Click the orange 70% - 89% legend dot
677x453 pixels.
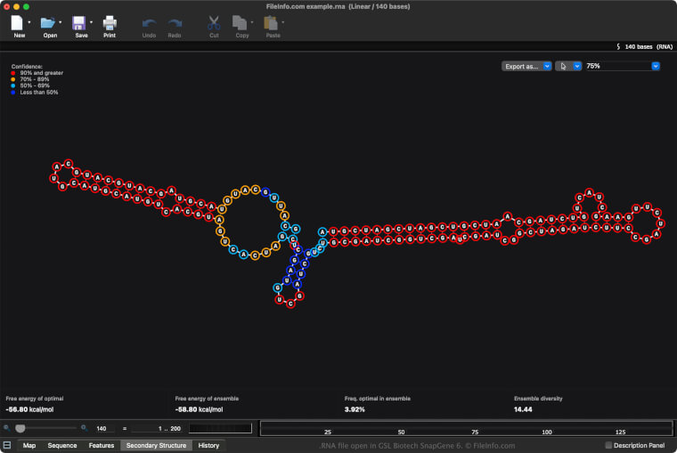click(x=13, y=79)
